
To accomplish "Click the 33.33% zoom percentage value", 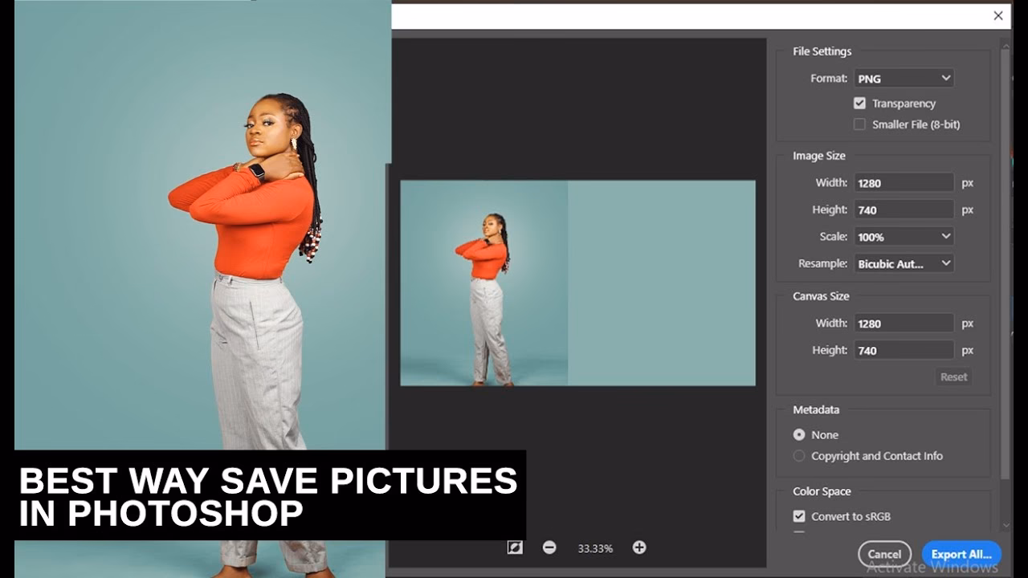I will (595, 547).
